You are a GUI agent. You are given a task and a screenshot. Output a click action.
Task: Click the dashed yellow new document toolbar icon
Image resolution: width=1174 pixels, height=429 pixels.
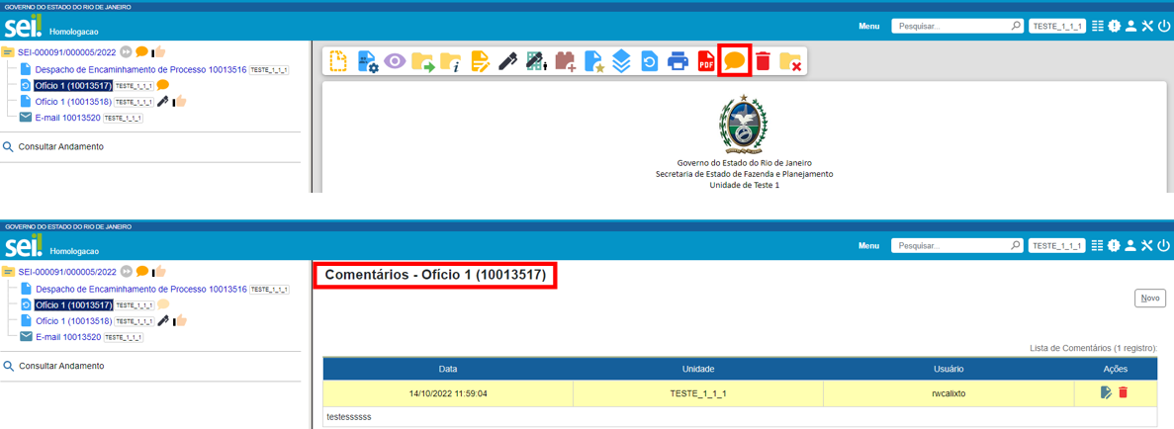tap(338, 61)
